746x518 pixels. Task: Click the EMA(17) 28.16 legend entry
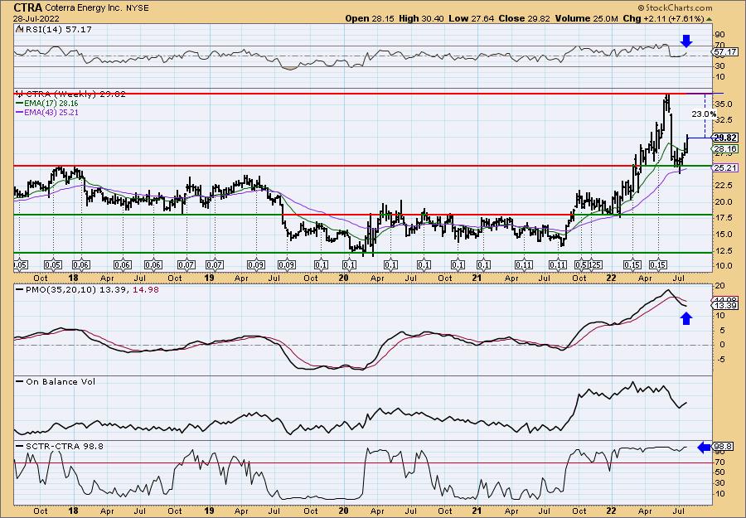tap(47, 104)
